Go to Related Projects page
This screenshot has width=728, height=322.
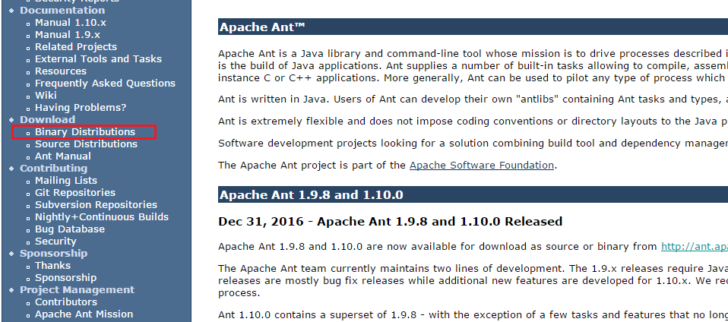[x=76, y=47]
